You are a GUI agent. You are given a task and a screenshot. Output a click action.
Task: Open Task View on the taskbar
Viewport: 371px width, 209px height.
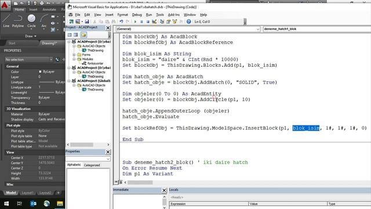(19, 204)
